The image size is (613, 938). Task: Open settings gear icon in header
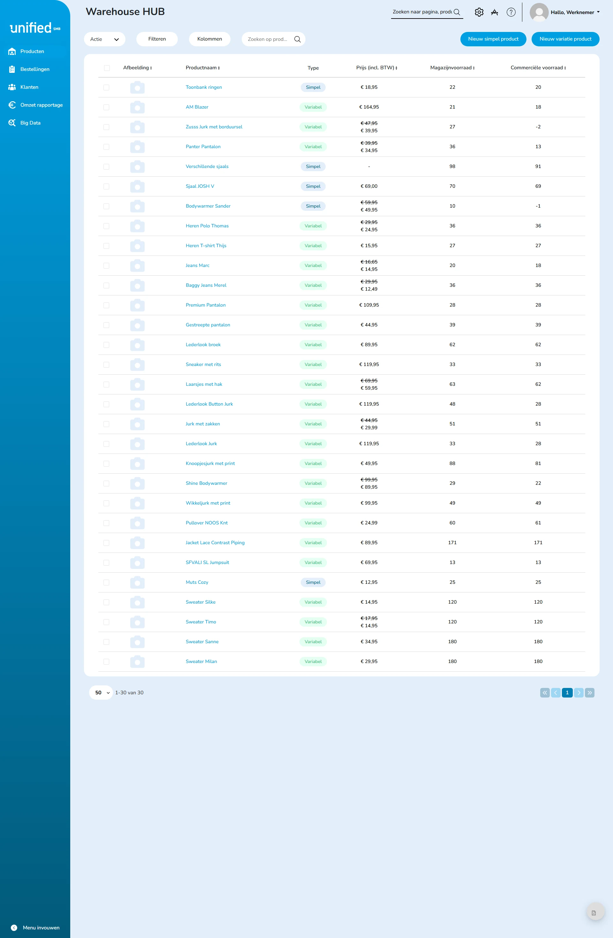(x=479, y=12)
